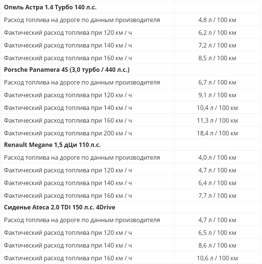Viewport: 262px width, 264px height.
Task: Click the value "10,4 л / 100 км"
Action: pyautogui.click(x=217, y=108)
